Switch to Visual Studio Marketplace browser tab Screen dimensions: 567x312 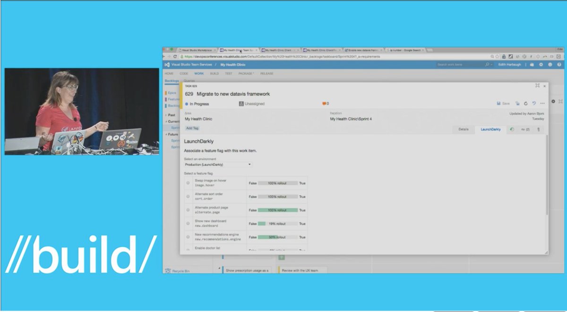(x=198, y=50)
